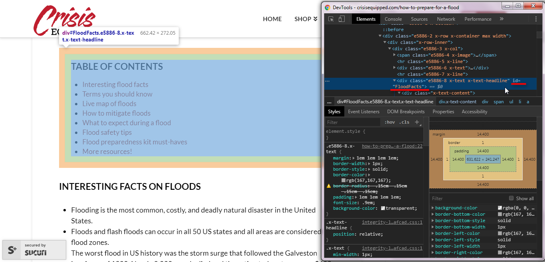
Task: Expand the e5886-6 x-text div node
Action: tap(394, 68)
